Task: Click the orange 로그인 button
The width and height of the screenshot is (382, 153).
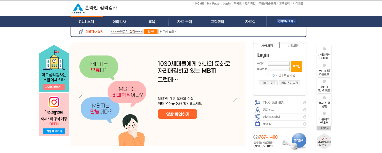Action: click(296, 66)
